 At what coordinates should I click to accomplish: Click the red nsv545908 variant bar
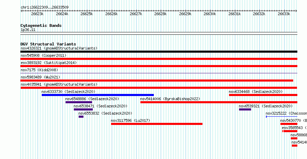[x=159, y=59]
